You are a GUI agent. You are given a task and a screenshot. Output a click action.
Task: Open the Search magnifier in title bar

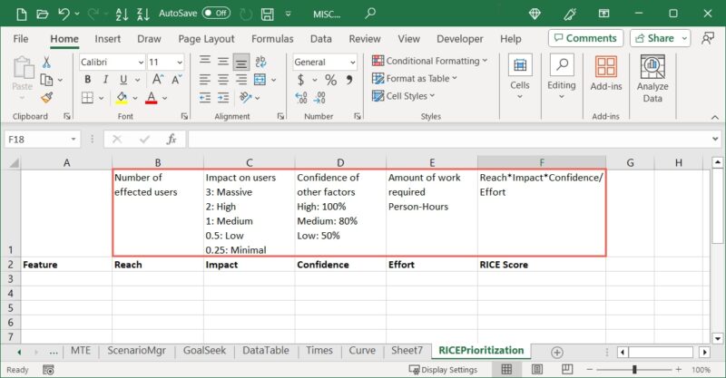tap(370, 14)
